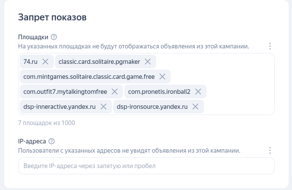292x190 pixels.
Task: Open the three-dot menu for Площадки
Action: click(270, 46)
